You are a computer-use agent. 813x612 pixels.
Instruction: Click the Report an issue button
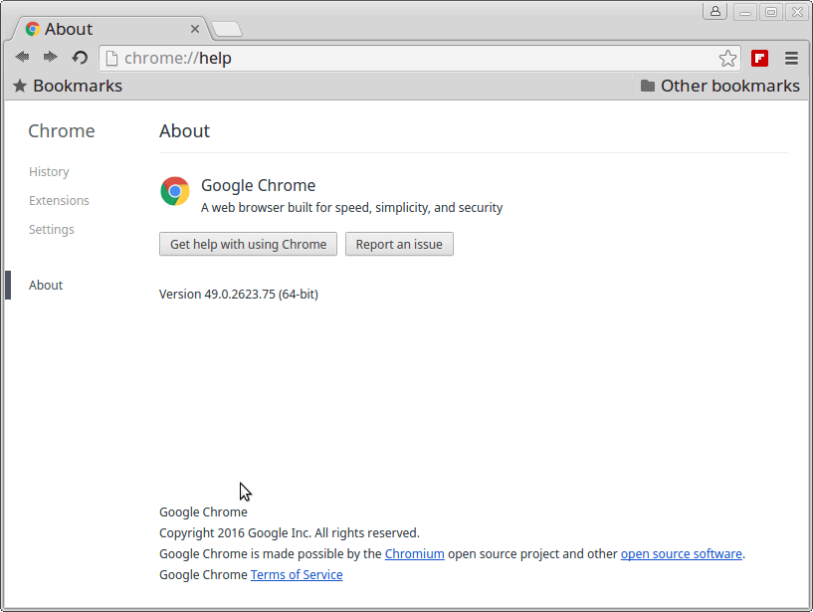(x=399, y=244)
